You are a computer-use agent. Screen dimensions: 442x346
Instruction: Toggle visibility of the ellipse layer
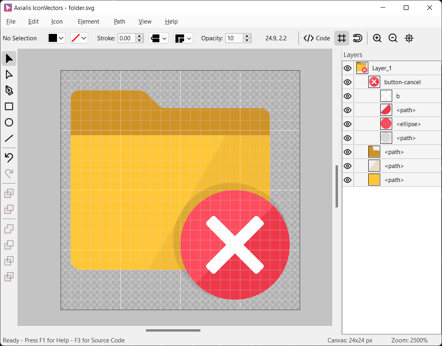click(x=348, y=124)
